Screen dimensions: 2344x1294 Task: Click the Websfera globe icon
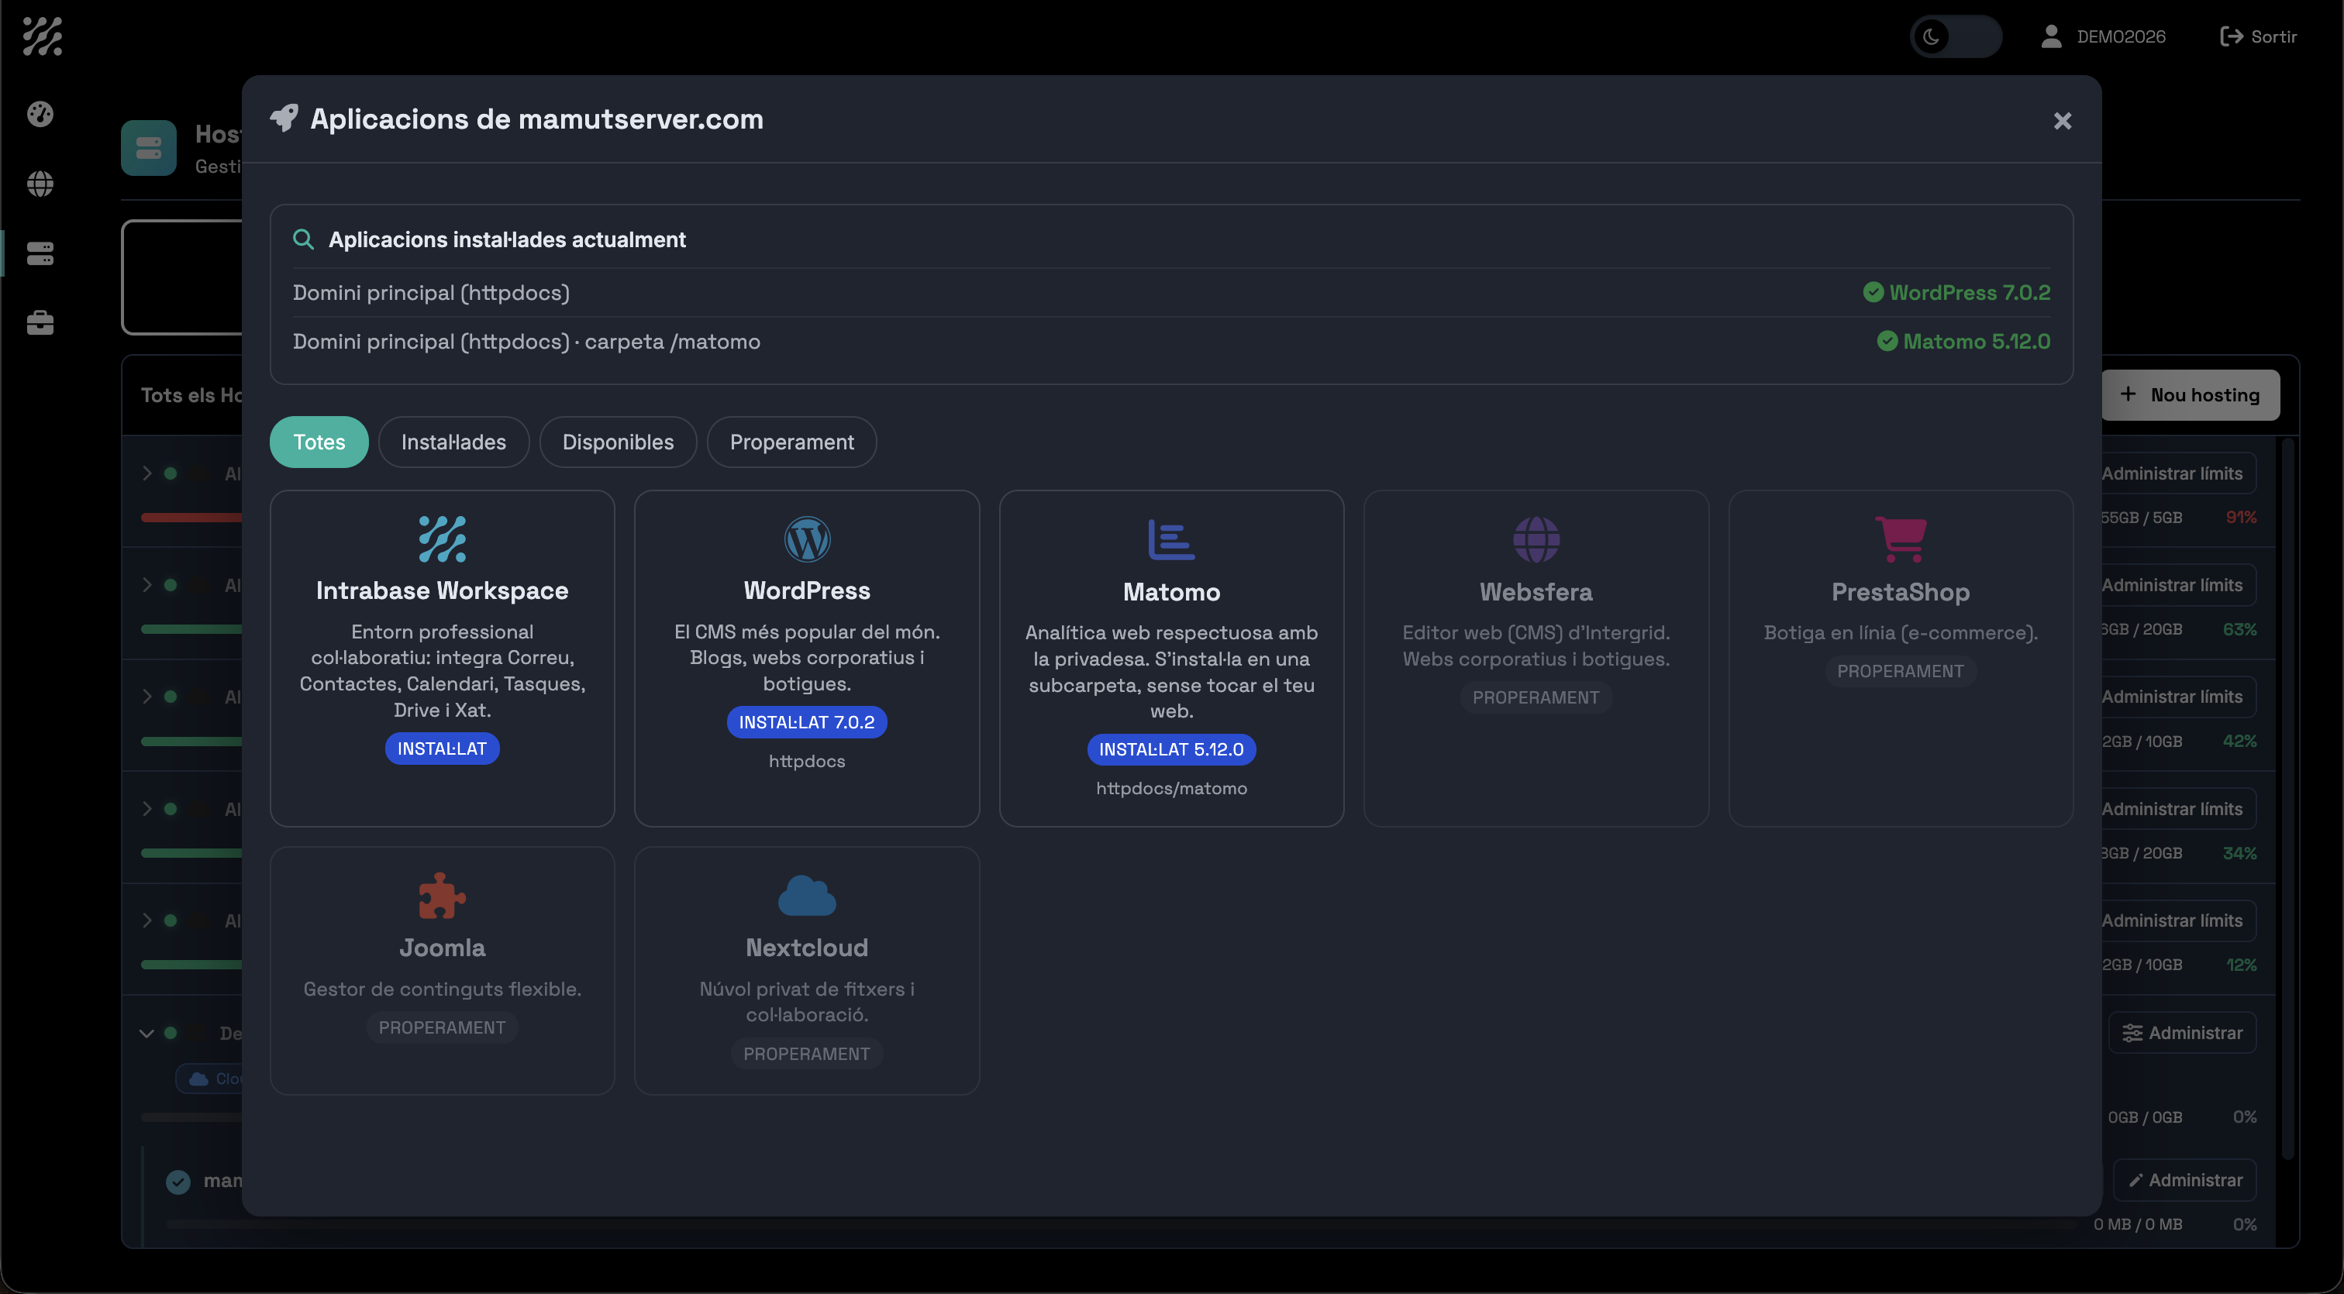click(x=1536, y=539)
